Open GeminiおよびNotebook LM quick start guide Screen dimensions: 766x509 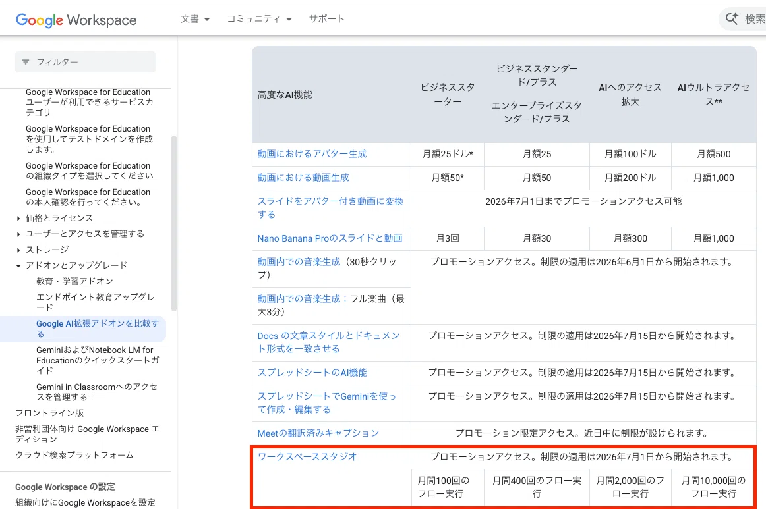tap(98, 360)
